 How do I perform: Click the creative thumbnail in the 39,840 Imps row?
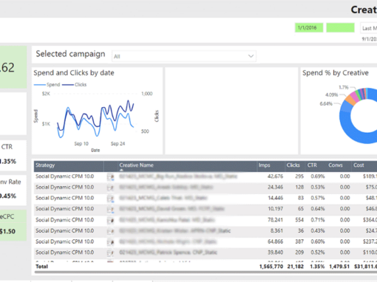click(x=111, y=252)
